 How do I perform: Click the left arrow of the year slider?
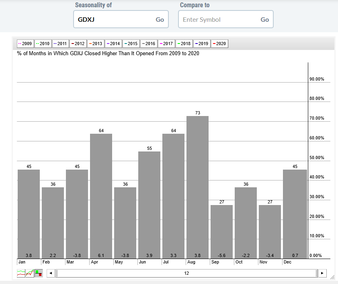(x=51, y=273)
